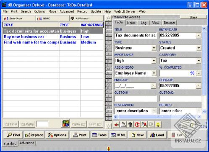This screenshot has height=152, width=209.
Task: Click the red back arrow icon
Action: click(x=116, y=124)
